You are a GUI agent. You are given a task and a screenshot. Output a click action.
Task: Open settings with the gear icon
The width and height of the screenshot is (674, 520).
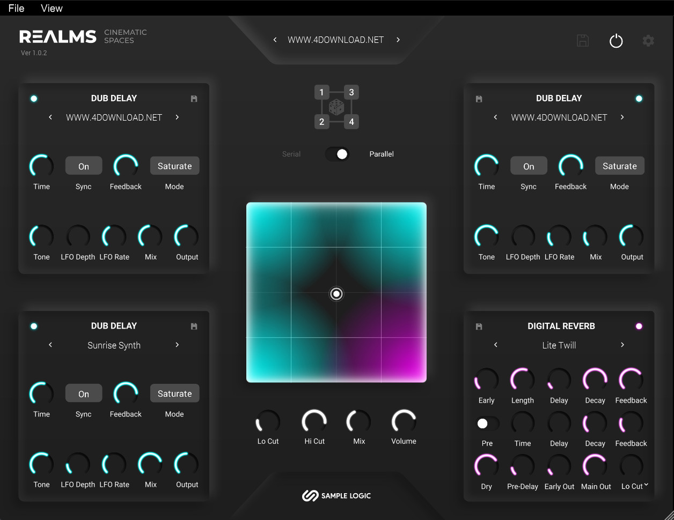[648, 41]
